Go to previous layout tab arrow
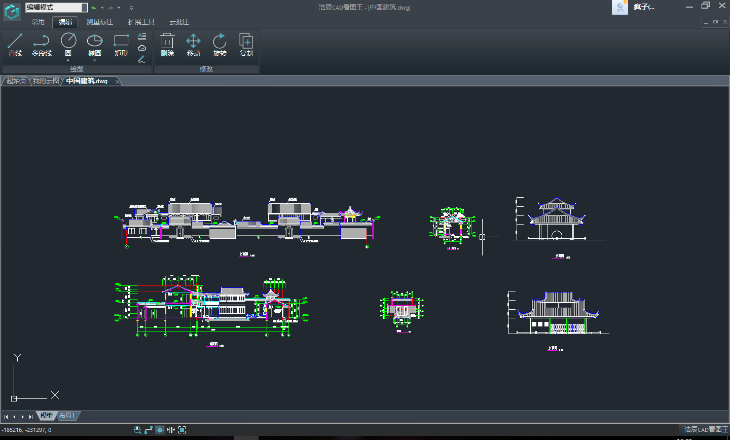Image resolution: width=730 pixels, height=440 pixels. (x=14, y=417)
